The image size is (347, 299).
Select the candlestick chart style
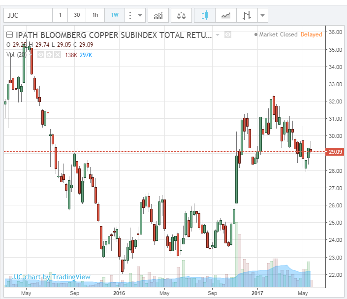(x=205, y=15)
